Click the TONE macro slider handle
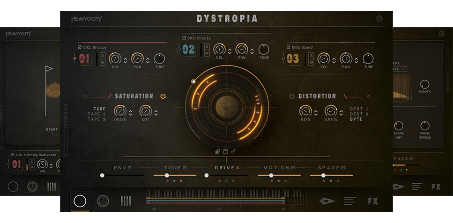This screenshot has width=453, height=223. pyautogui.click(x=167, y=175)
